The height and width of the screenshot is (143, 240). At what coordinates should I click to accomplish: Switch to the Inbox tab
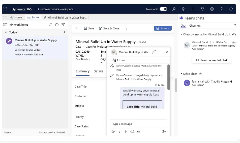point(33,17)
